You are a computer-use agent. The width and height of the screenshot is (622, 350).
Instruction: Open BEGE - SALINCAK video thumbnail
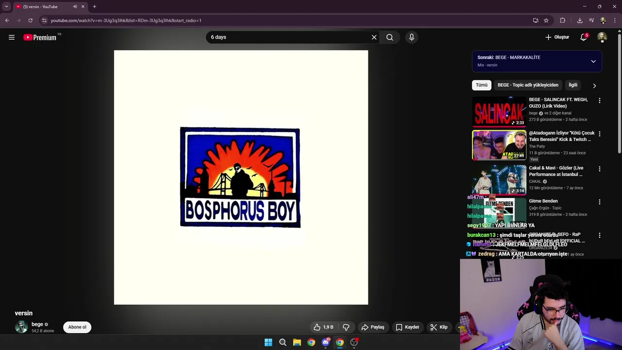pos(499,111)
